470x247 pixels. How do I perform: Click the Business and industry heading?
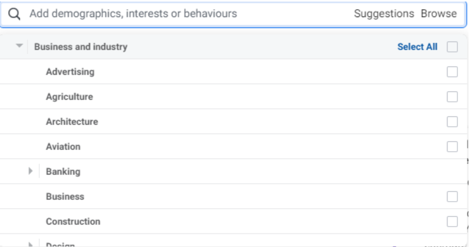click(81, 47)
